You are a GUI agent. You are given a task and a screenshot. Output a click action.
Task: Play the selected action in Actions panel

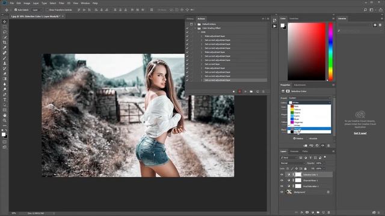245,92
